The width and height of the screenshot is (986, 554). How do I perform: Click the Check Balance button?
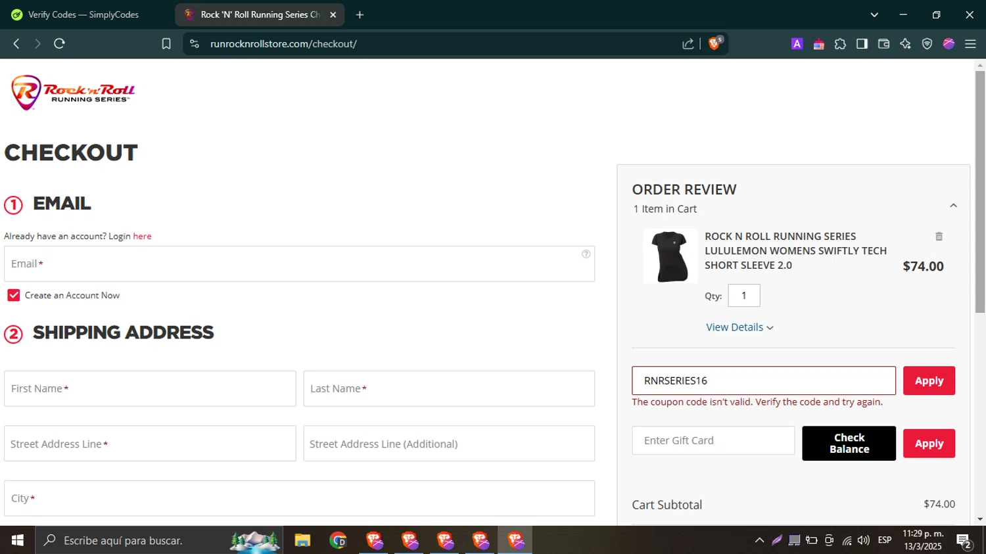(x=849, y=443)
